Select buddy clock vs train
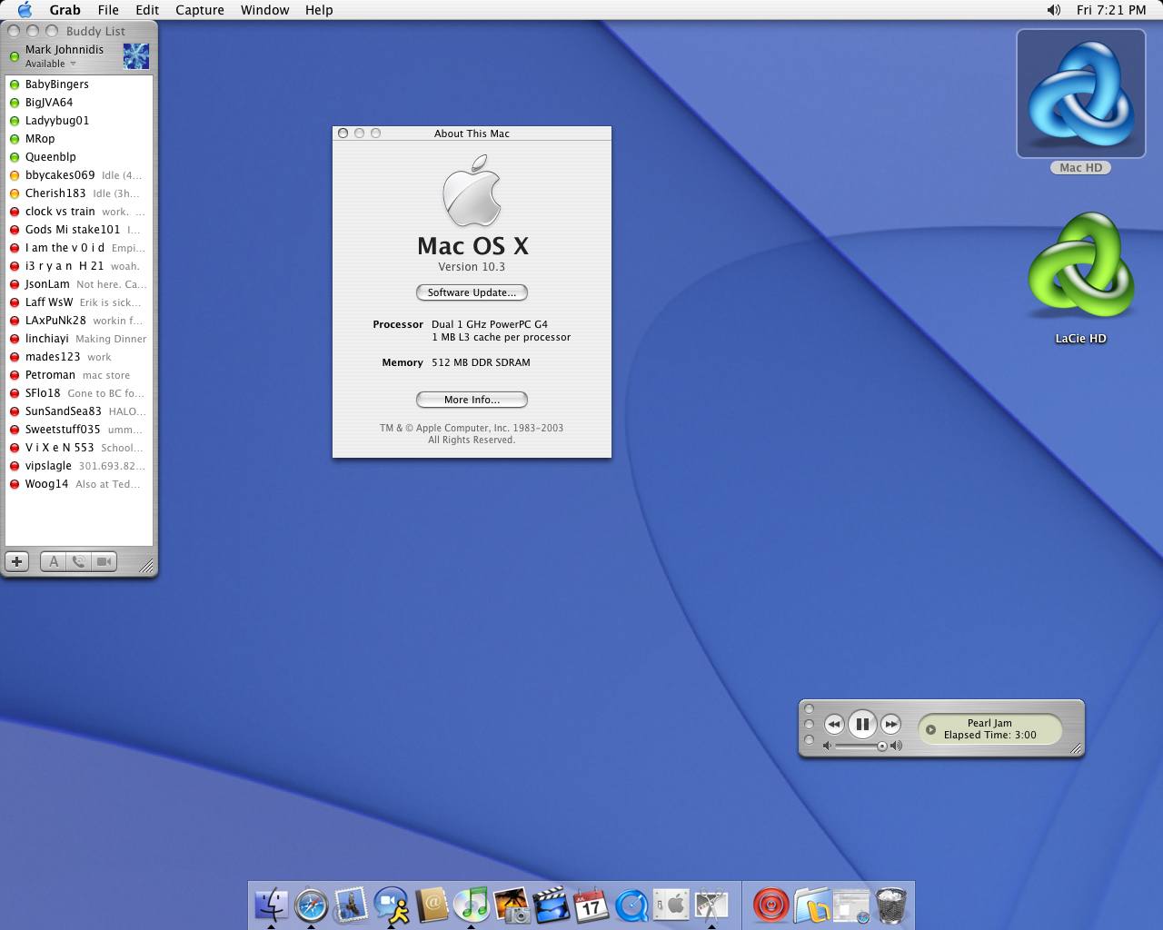Viewport: 1163px width, 930px height. coord(79,212)
